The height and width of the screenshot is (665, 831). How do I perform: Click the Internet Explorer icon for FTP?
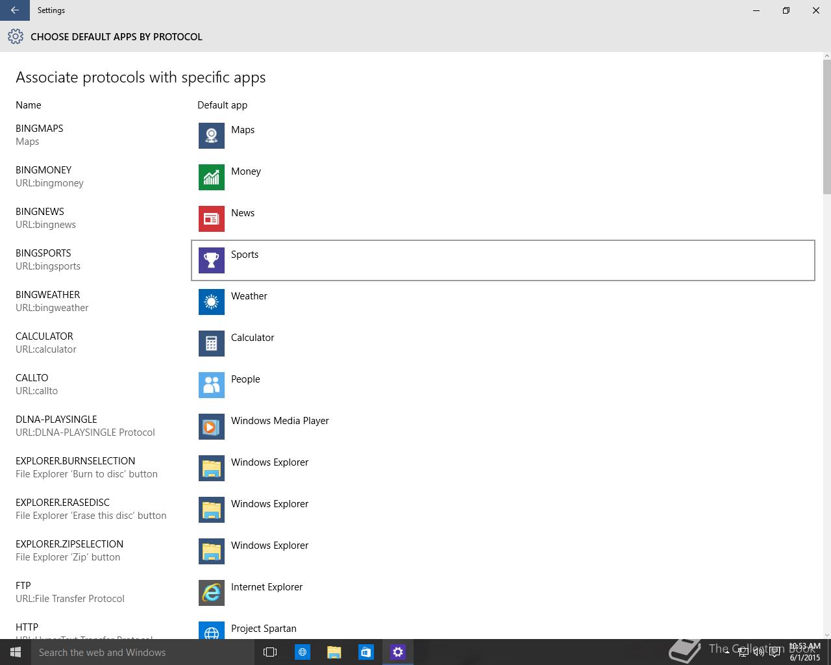[212, 593]
